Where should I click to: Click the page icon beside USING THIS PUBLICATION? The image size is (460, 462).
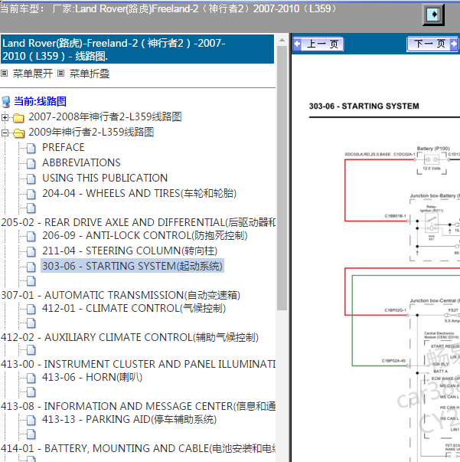pos(31,179)
